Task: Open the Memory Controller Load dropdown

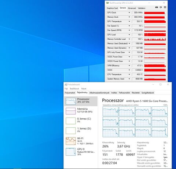Action: [x=129, y=39]
